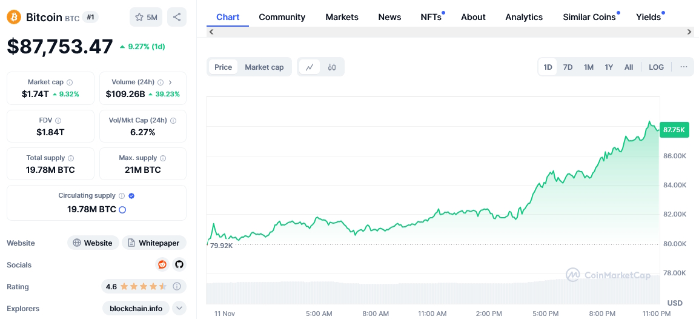Click the 87.75K current price label
The width and height of the screenshot is (699, 319).
click(x=674, y=130)
